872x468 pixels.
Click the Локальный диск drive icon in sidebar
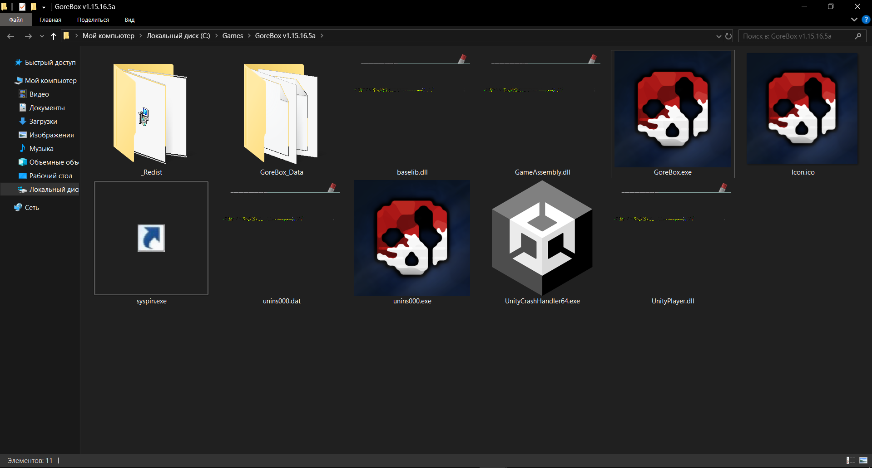[23, 190]
